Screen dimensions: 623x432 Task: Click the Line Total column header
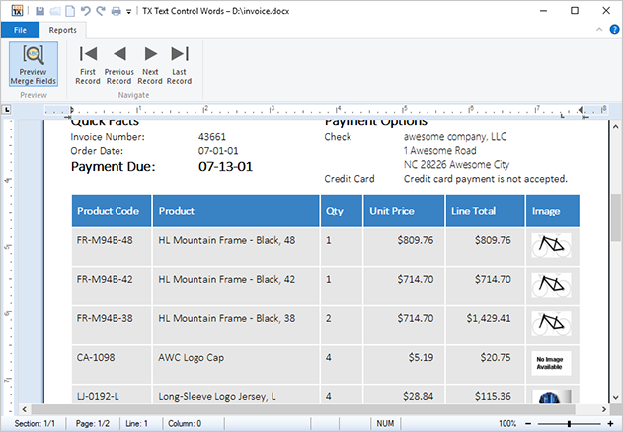485,211
